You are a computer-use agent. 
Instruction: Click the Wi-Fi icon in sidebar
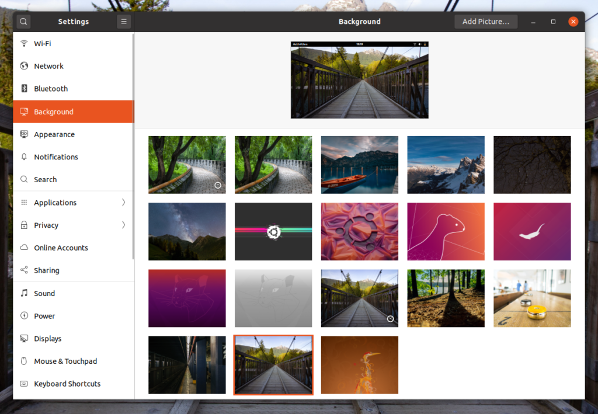point(24,44)
